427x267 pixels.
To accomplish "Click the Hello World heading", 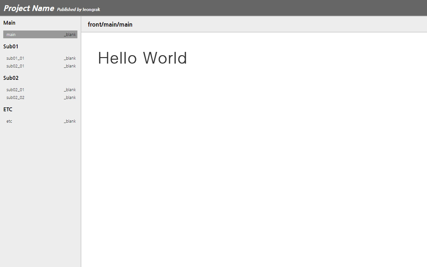I will click(142, 58).
